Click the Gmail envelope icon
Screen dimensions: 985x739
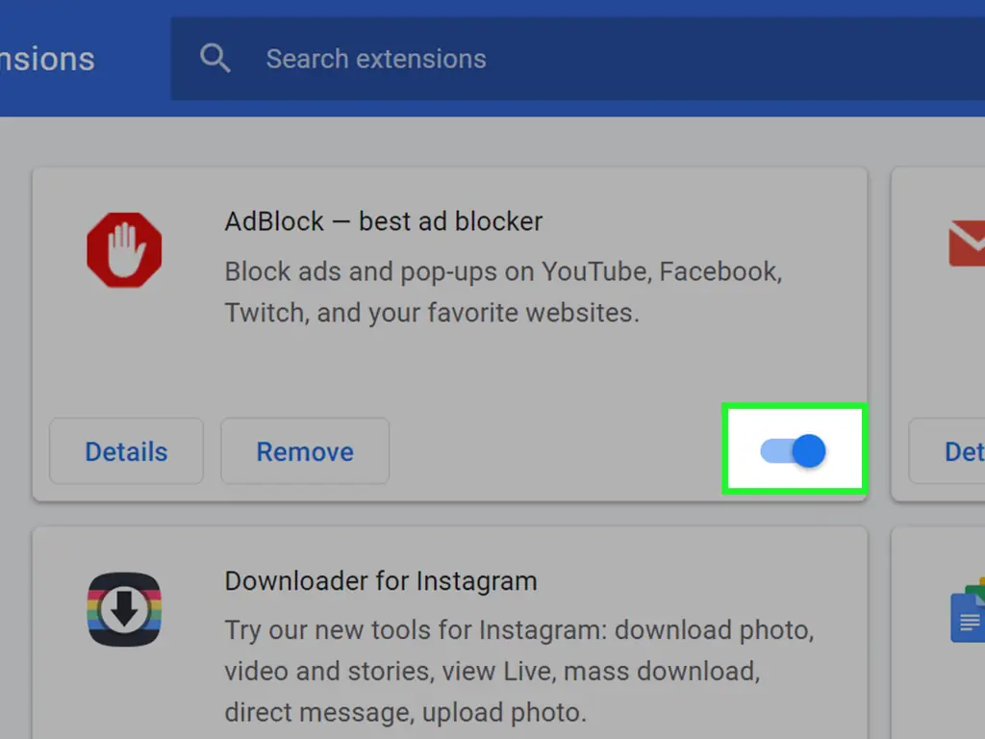click(966, 244)
